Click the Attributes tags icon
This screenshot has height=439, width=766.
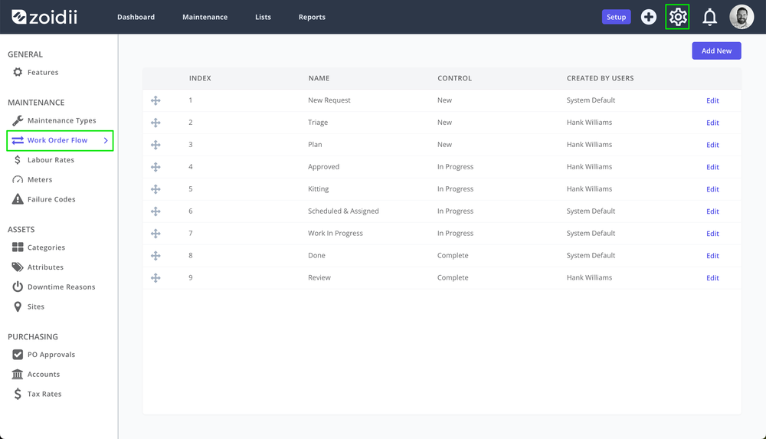tap(18, 267)
